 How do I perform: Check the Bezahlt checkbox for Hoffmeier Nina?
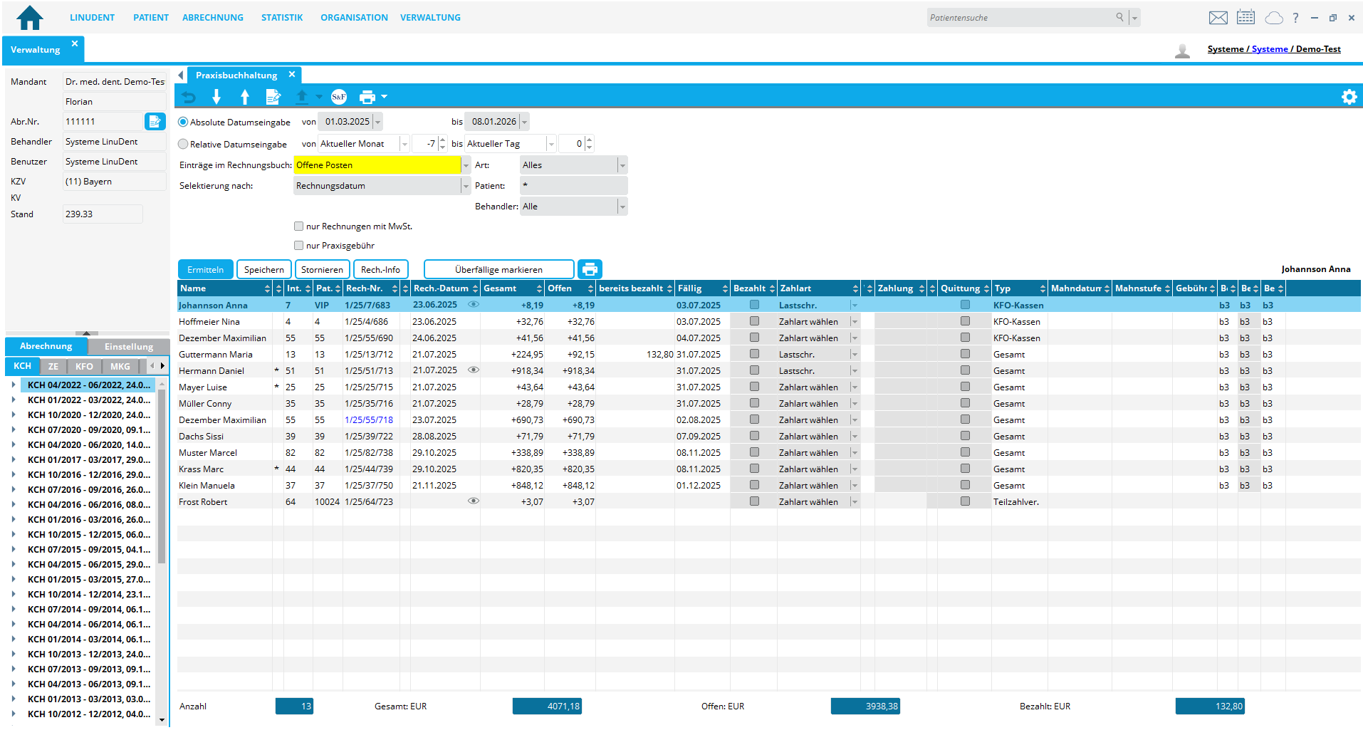[753, 321]
